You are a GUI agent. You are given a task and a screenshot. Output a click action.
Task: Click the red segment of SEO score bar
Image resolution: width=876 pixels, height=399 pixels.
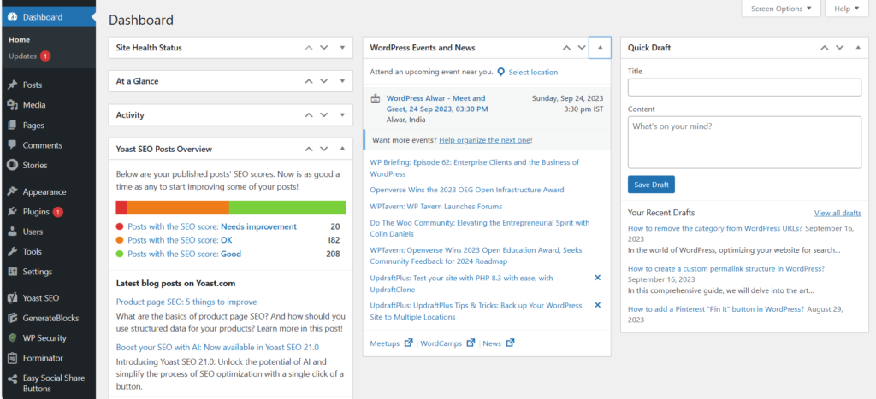pos(121,208)
